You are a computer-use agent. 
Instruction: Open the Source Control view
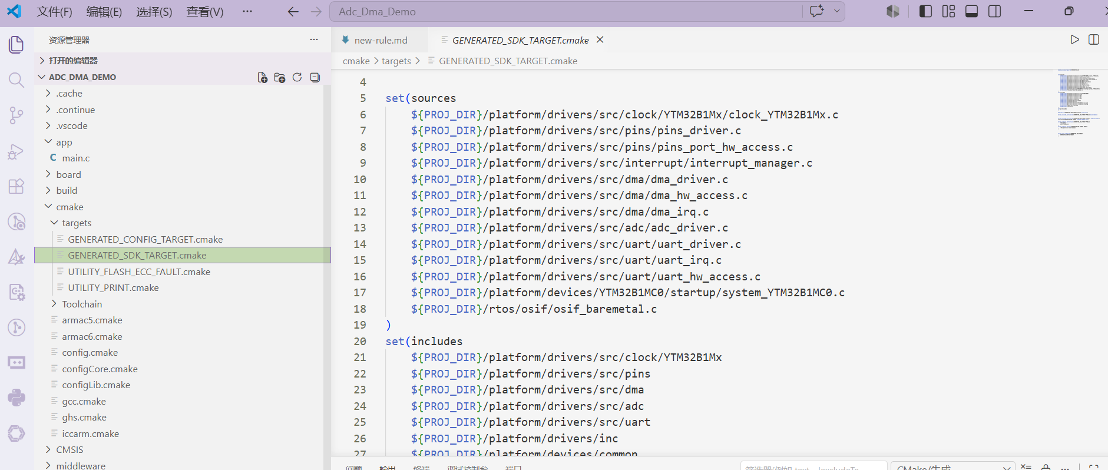tap(16, 115)
